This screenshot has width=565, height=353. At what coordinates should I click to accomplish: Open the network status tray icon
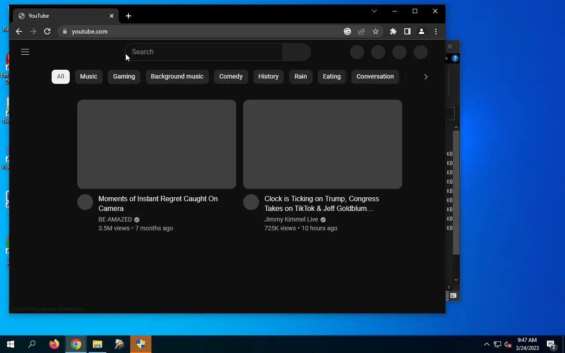[x=497, y=344]
